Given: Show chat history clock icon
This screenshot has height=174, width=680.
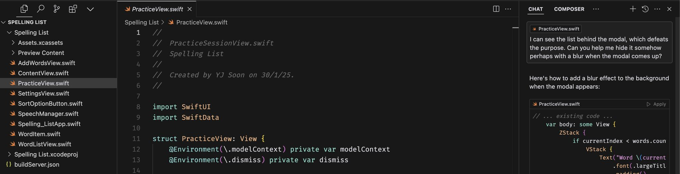Looking at the screenshot, I should pos(645,9).
